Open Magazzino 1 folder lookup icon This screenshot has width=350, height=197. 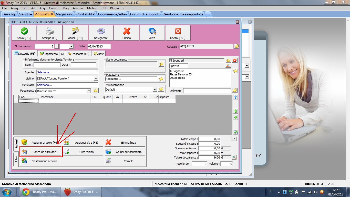(161, 79)
